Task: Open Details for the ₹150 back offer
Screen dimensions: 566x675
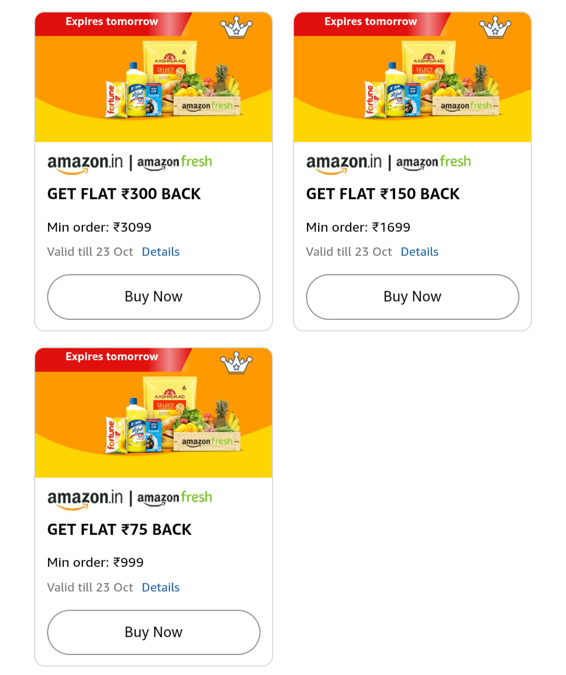Action: coord(420,252)
